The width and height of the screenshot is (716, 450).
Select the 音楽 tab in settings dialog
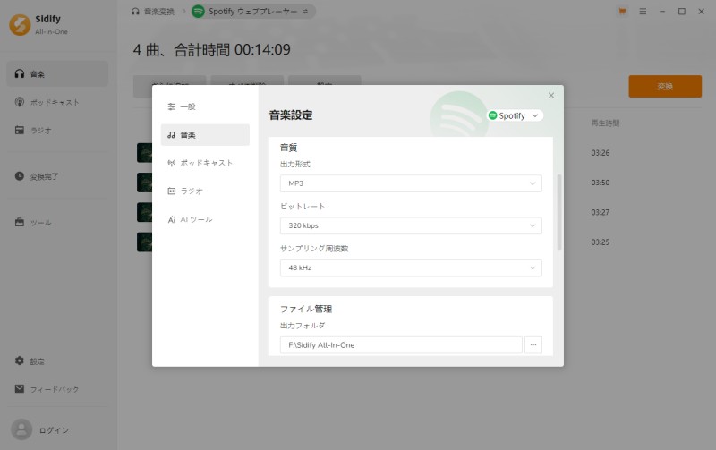(x=205, y=135)
